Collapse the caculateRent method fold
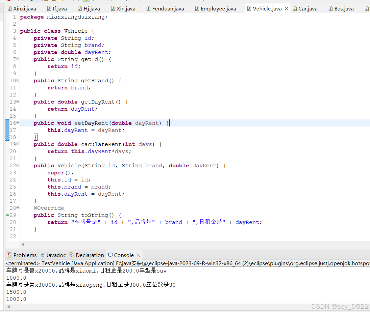The image size is (370, 312). coord(18,144)
